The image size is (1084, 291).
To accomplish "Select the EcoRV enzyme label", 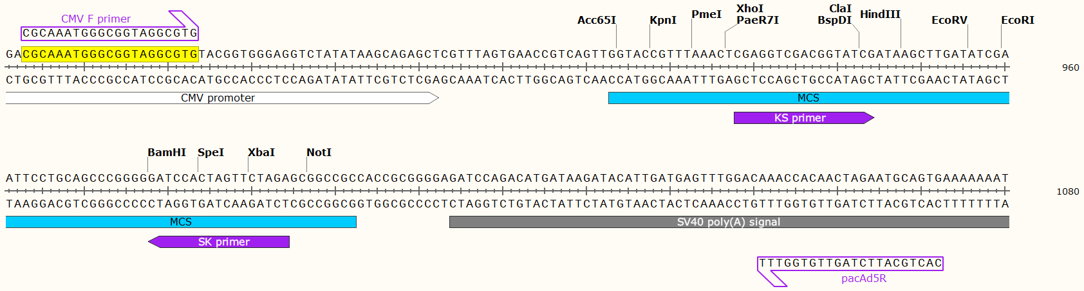I will tap(949, 20).
